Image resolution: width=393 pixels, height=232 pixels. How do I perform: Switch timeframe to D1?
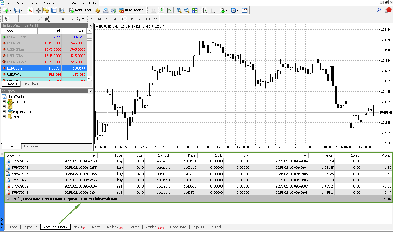(x=140, y=19)
